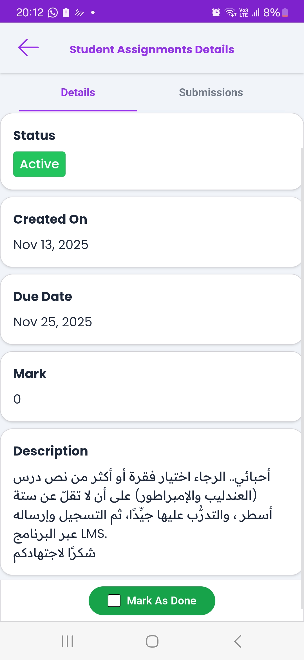Tap the Arabic description text
Viewport: 304px width, 660px height.
[x=142, y=514]
